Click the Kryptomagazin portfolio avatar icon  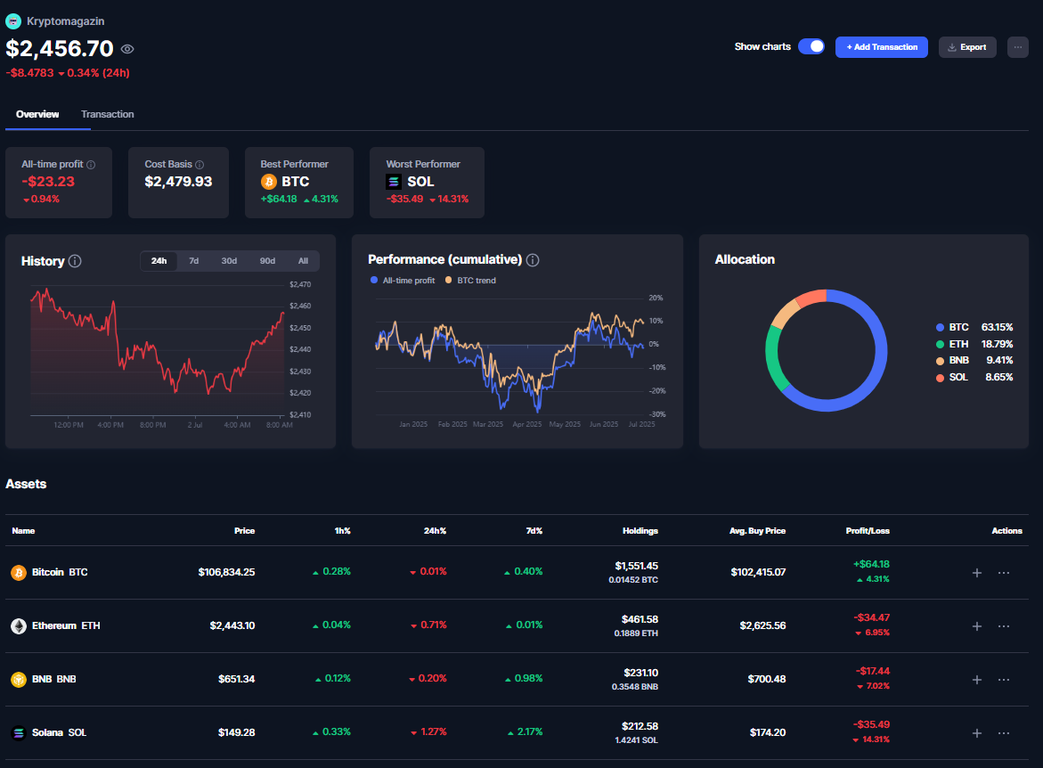coord(13,21)
